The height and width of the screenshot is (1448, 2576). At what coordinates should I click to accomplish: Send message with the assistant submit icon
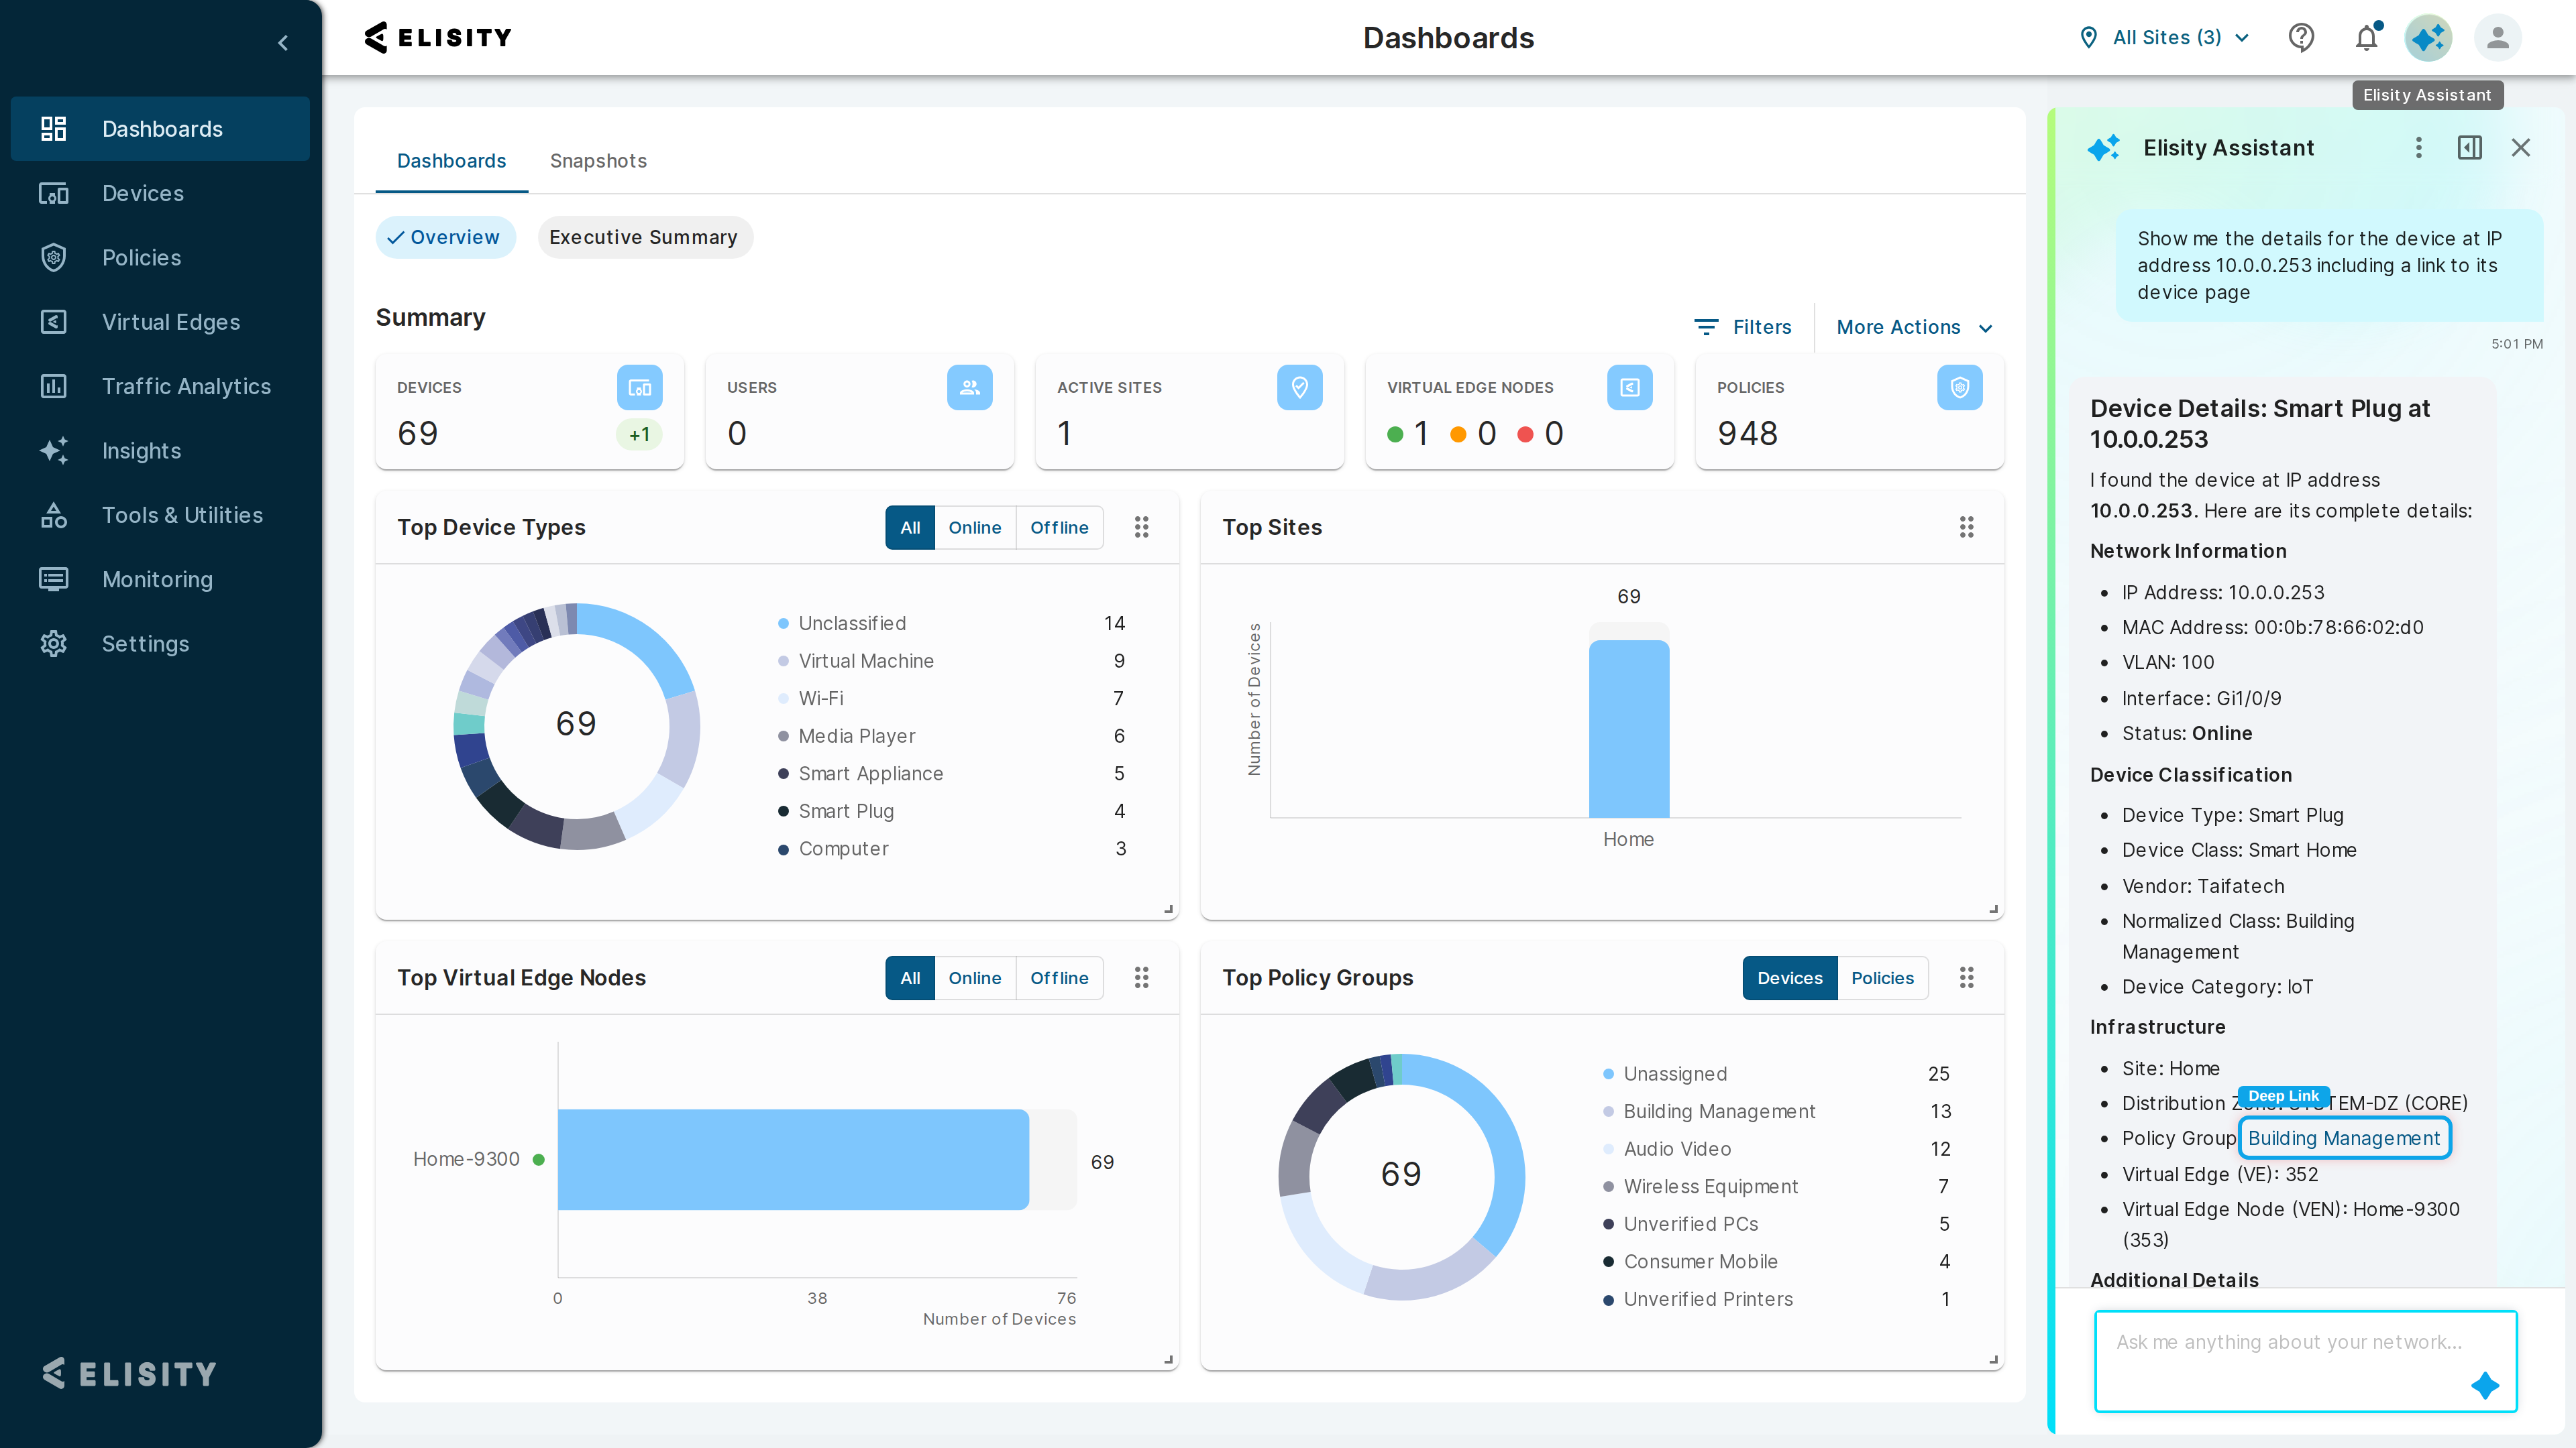click(x=2484, y=1385)
